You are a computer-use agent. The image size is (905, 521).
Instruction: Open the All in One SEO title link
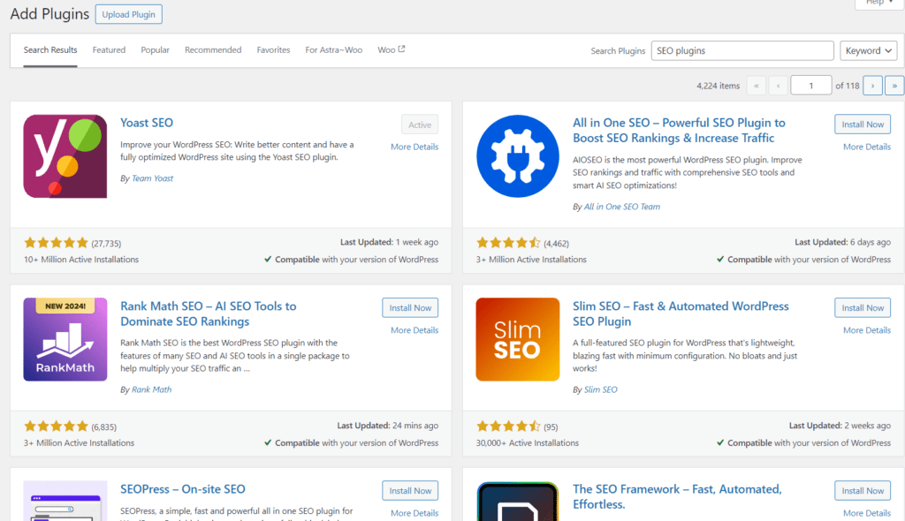[x=679, y=131]
